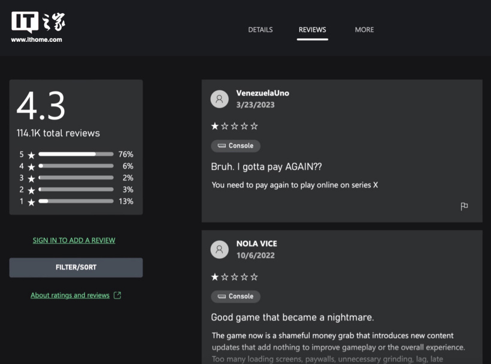Click Sign in to add a review
The height and width of the screenshot is (364, 491).
point(74,240)
